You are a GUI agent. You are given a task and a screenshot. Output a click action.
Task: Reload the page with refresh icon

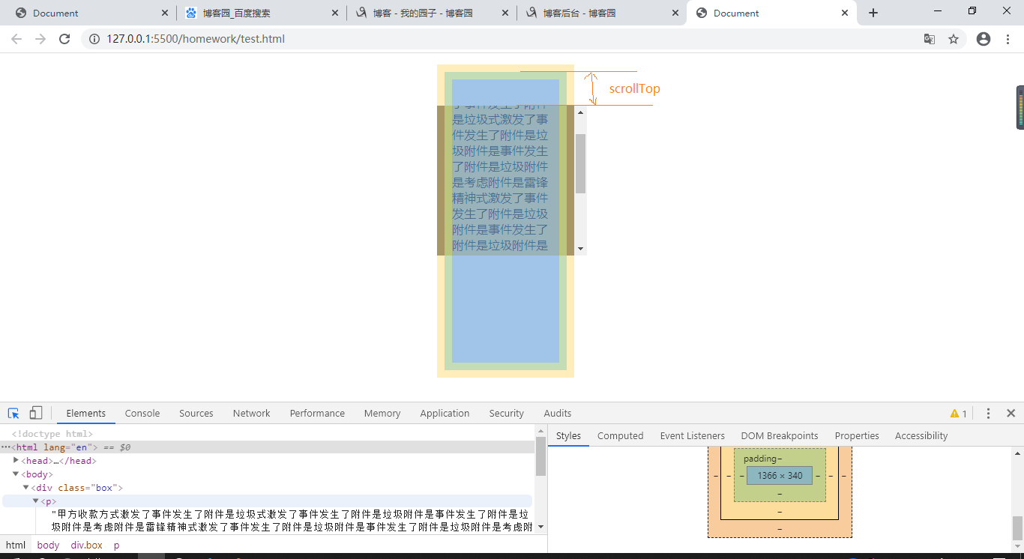[64, 39]
